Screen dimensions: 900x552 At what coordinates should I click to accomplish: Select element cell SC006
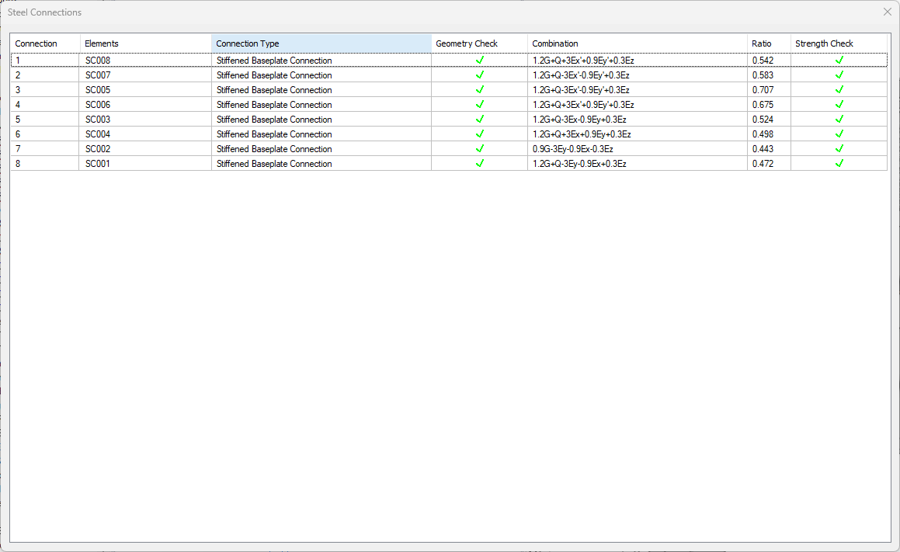tap(145, 105)
